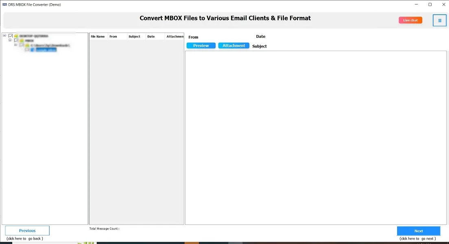
Task: Sort by Attachment column header
Action: coord(174,36)
